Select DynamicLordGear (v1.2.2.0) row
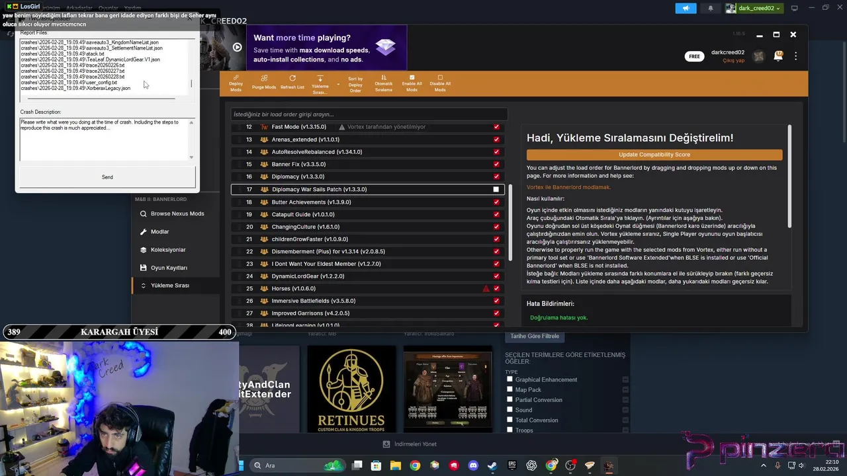Image resolution: width=847 pixels, height=476 pixels. click(x=367, y=276)
